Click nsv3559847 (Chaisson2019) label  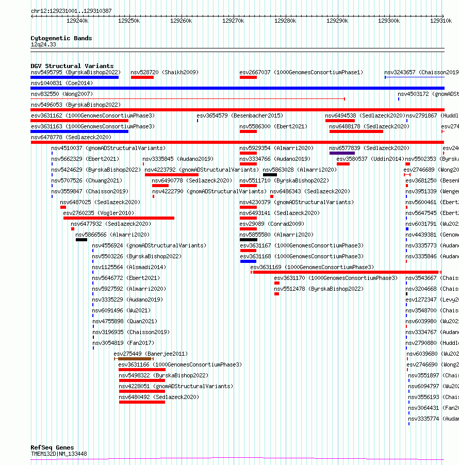90,191
